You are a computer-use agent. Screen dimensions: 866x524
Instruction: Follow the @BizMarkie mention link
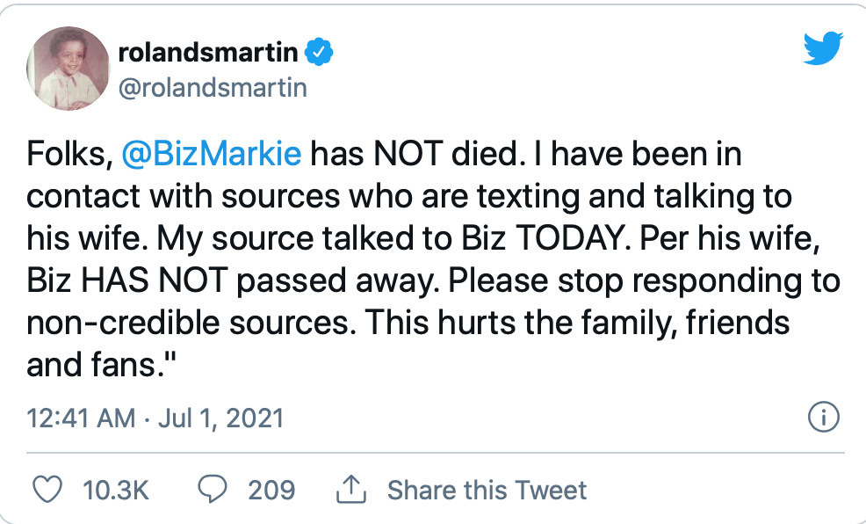[x=212, y=155]
